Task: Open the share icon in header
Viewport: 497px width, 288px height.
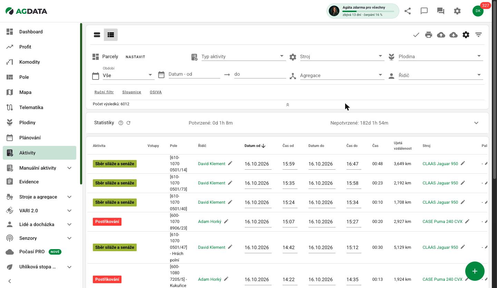Action: point(408,11)
